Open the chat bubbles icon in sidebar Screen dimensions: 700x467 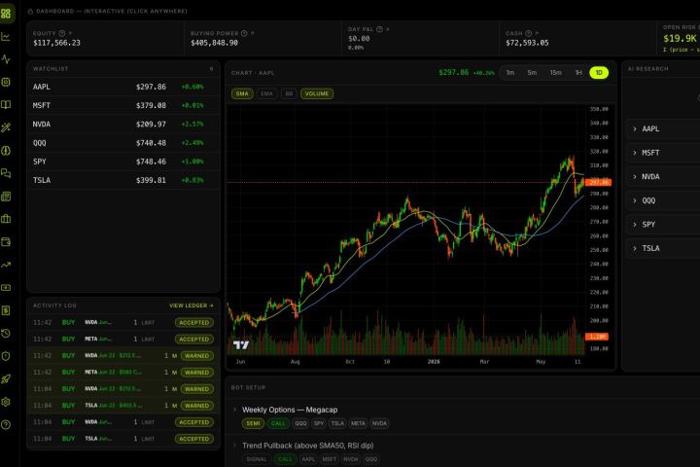pos(6,173)
